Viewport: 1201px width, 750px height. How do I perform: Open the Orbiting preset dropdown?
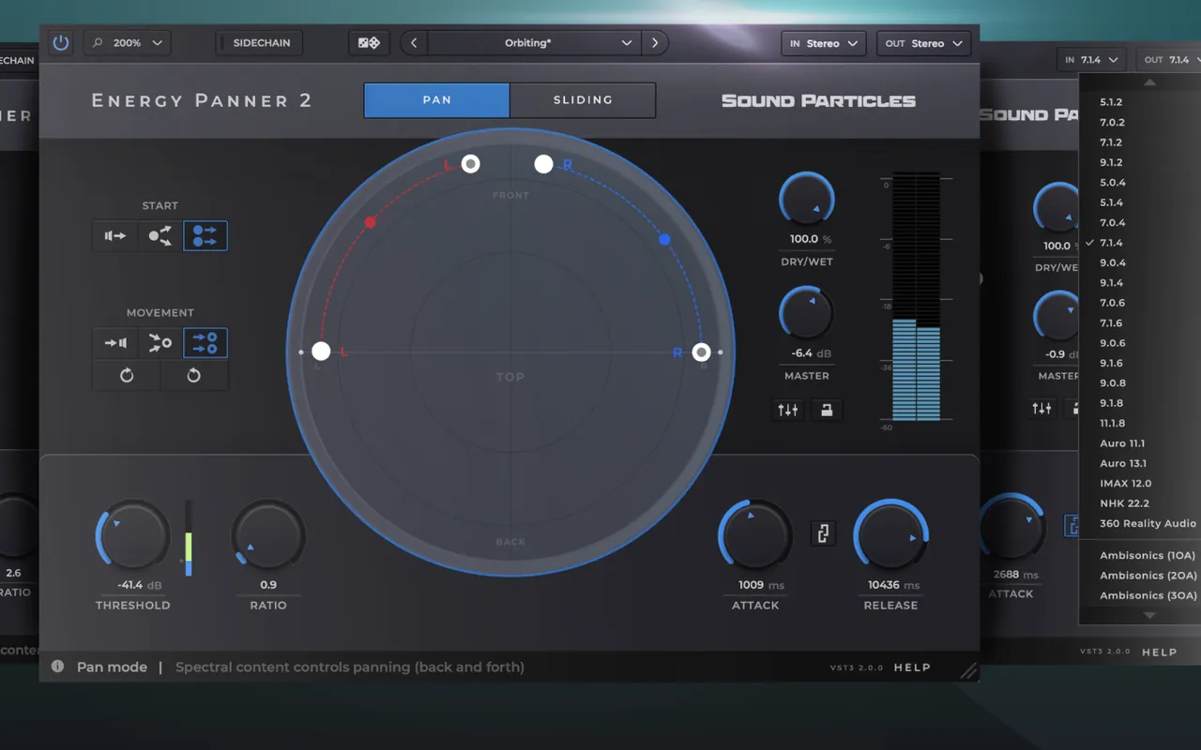pos(535,43)
